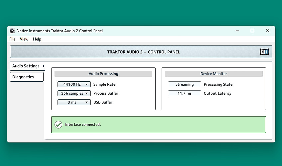Screen dimensions: 282x166
Task: Click the app icon in title bar
Action: pyautogui.click(x=12, y=31)
